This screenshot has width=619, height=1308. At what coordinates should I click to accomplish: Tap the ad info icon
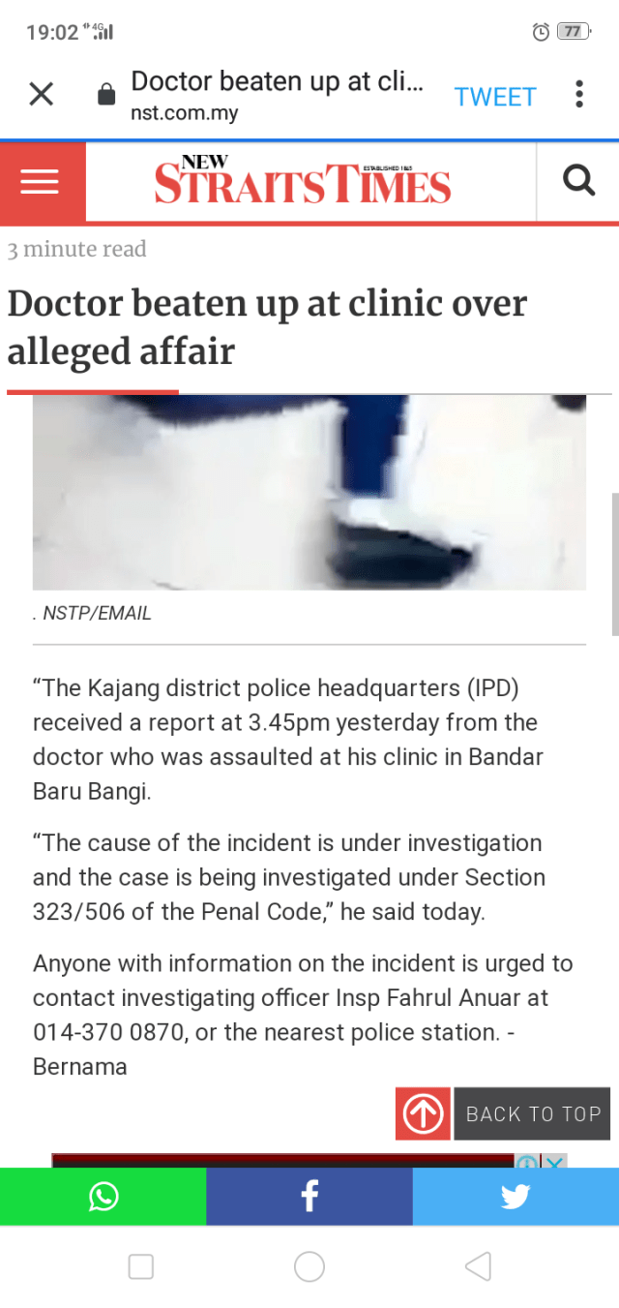pos(527,1162)
